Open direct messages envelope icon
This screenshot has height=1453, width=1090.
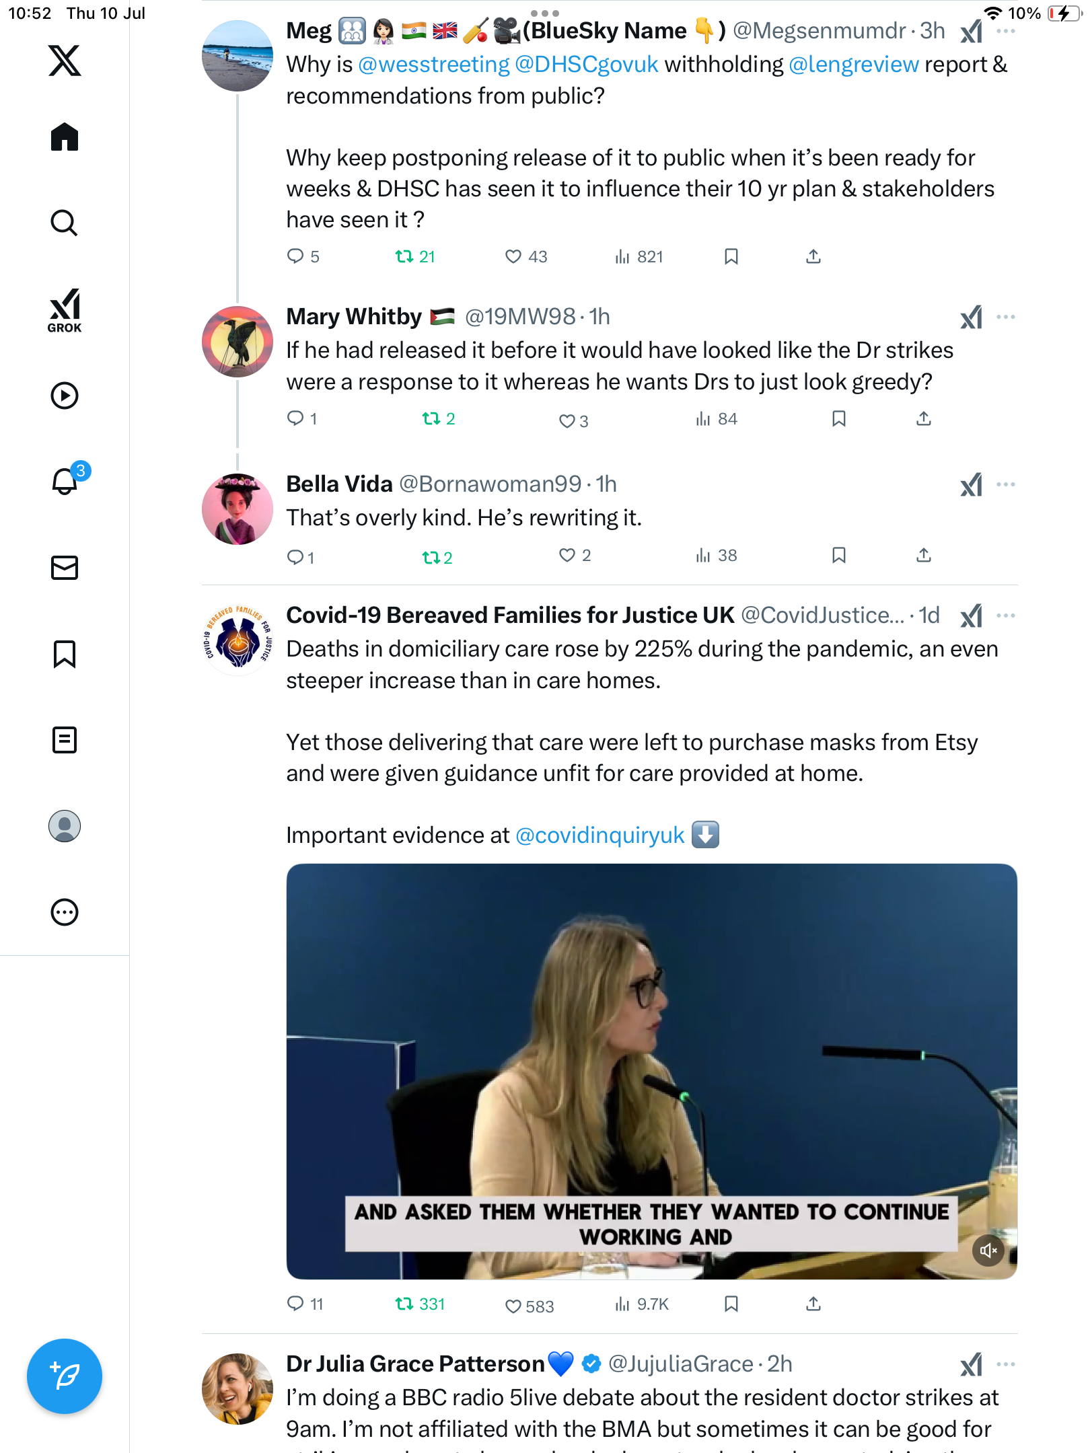pyautogui.click(x=65, y=568)
